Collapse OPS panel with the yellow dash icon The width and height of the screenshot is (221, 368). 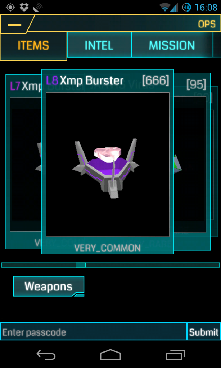pyautogui.click(x=14, y=25)
